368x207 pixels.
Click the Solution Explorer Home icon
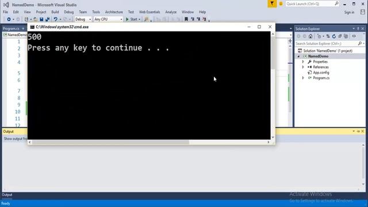[x=310, y=36]
